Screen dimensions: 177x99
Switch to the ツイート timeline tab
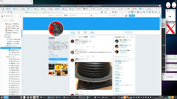click(73, 37)
